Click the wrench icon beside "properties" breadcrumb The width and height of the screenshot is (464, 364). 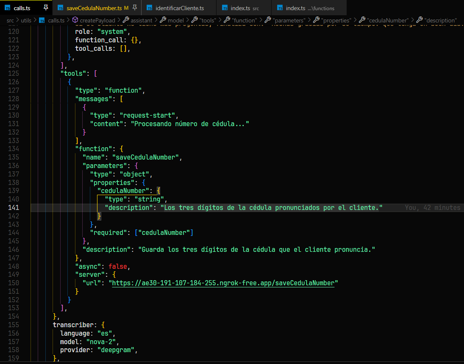[x=316, y=20]
